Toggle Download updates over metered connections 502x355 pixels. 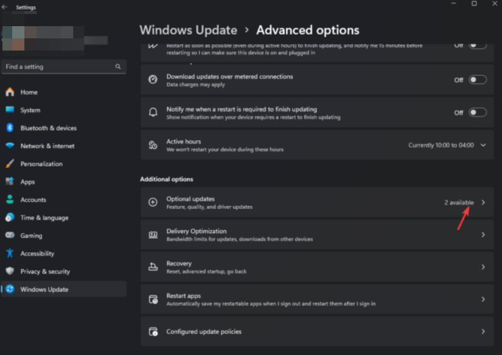click(478, 80)
